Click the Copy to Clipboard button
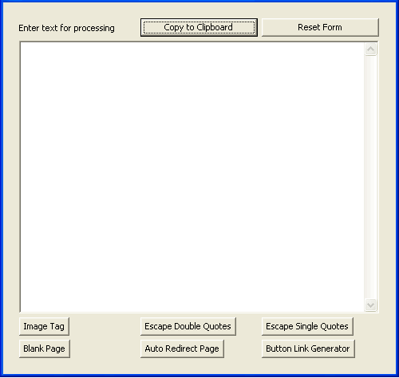 199,27
